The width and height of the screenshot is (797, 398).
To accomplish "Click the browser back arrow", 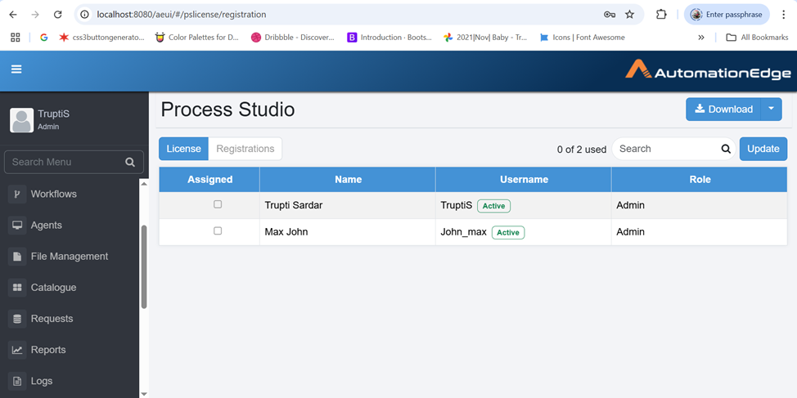I will 13,14.
